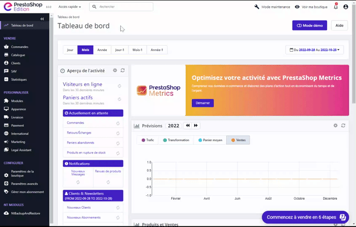This screenshot has height=227, width=356.
Task: Click the Statistiques chart icon in sidebar
Action: [x=6, y=79]
